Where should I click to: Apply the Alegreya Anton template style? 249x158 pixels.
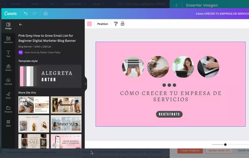pos(50,76)
